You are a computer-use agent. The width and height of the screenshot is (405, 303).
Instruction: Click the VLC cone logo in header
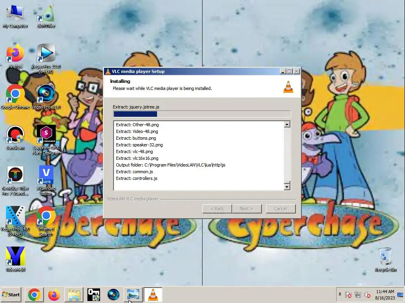pos(288,86)
